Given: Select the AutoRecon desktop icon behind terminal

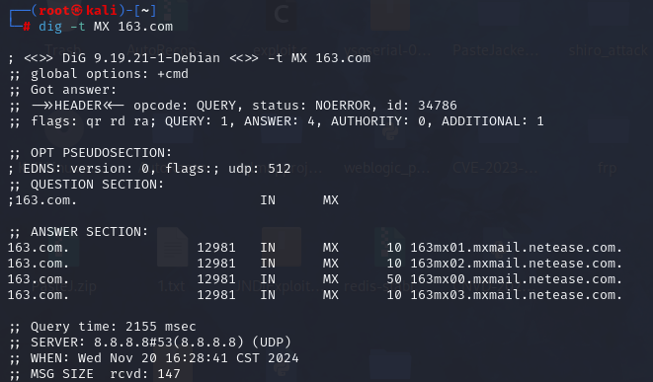Looking at the screenshot, I should (162, 50).
